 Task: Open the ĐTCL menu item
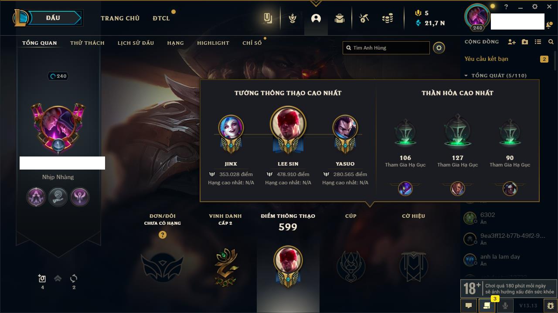(161, 18)
